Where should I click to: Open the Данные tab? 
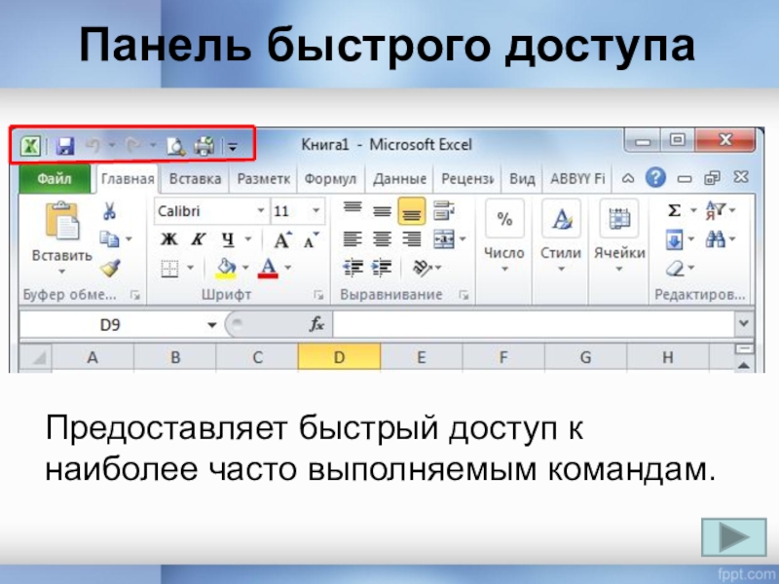pos(399,179)
